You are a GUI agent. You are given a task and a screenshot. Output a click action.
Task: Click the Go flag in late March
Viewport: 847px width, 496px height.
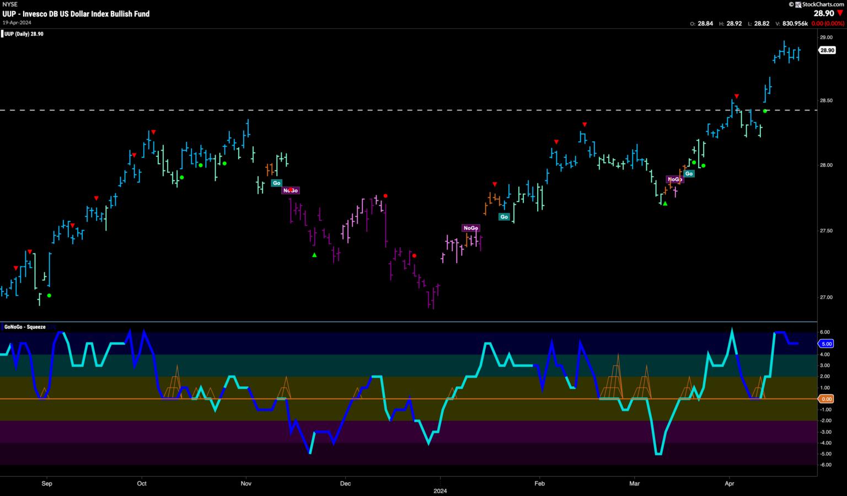tap(689, 174)
